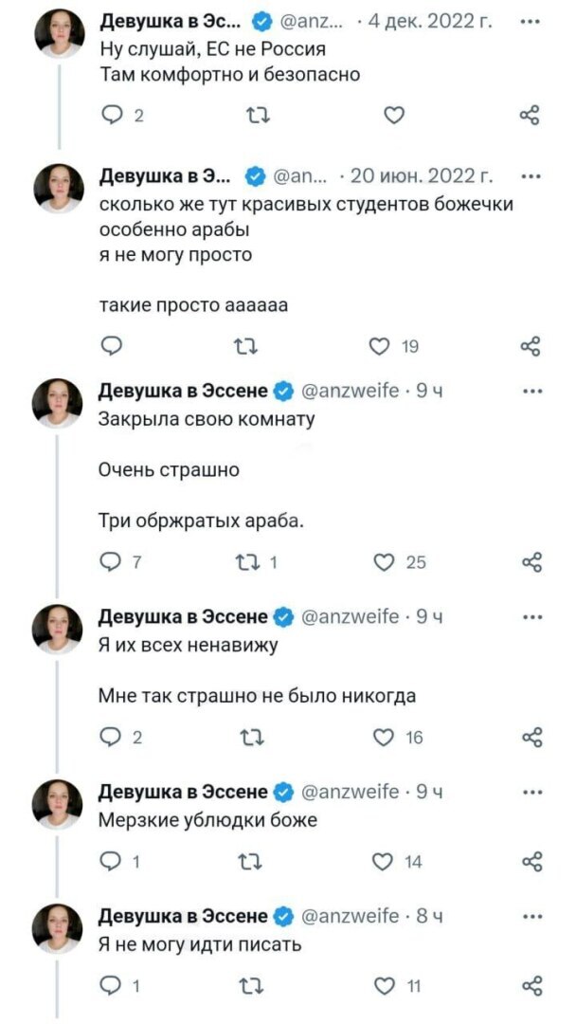The image size is (576, 1024).
Task: Open options for the bottom tweet
Action: coord(530,916)
